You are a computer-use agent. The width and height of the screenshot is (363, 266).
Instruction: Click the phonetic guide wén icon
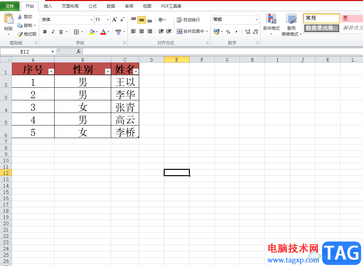(118, 32)
